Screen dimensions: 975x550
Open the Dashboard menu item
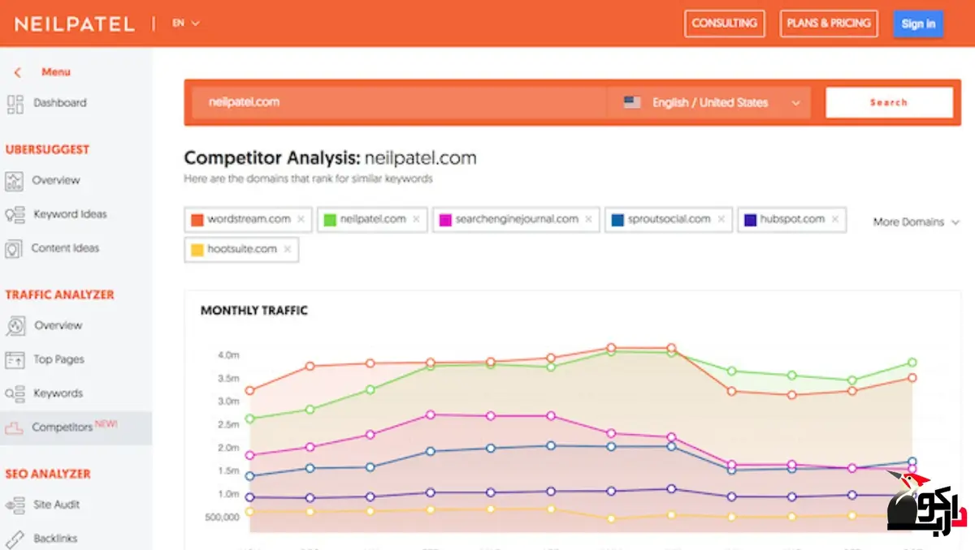pos(59,103)
